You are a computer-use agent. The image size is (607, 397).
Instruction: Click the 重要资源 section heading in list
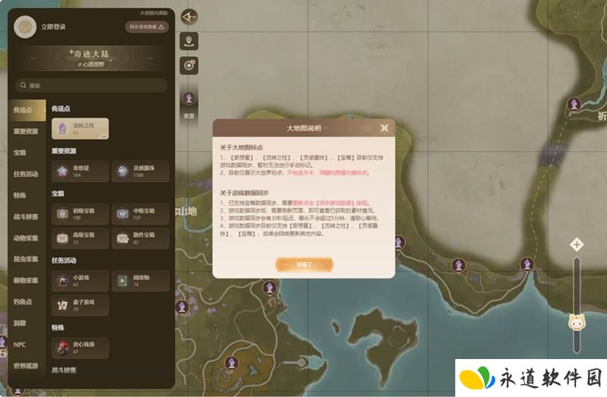pos(64,150)
